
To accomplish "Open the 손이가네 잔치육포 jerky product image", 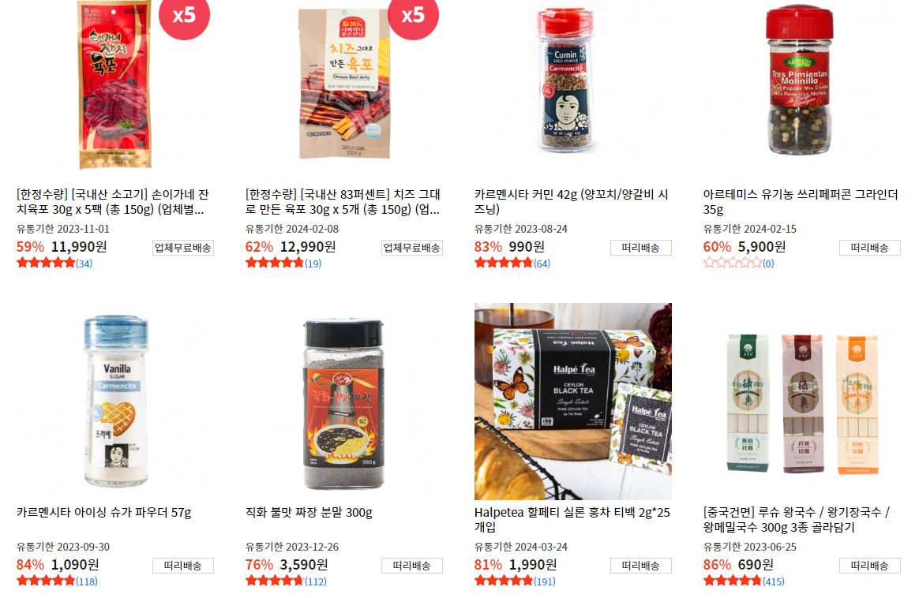I will [115, 84].
